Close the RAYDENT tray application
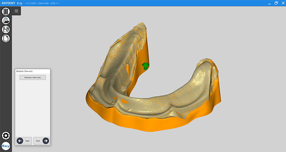286x152 pixels. 282,3
